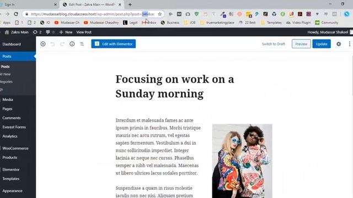Close the Edit Post tab
The height and width of the screenshot is (198, 353).
(120, 4)
